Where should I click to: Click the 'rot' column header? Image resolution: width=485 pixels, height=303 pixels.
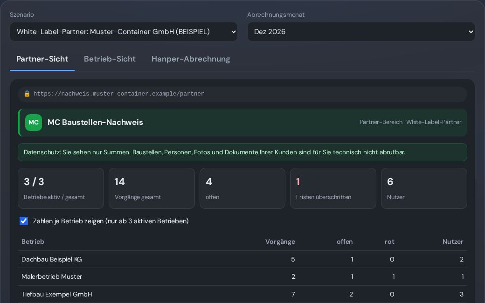(x=389, y=242)
